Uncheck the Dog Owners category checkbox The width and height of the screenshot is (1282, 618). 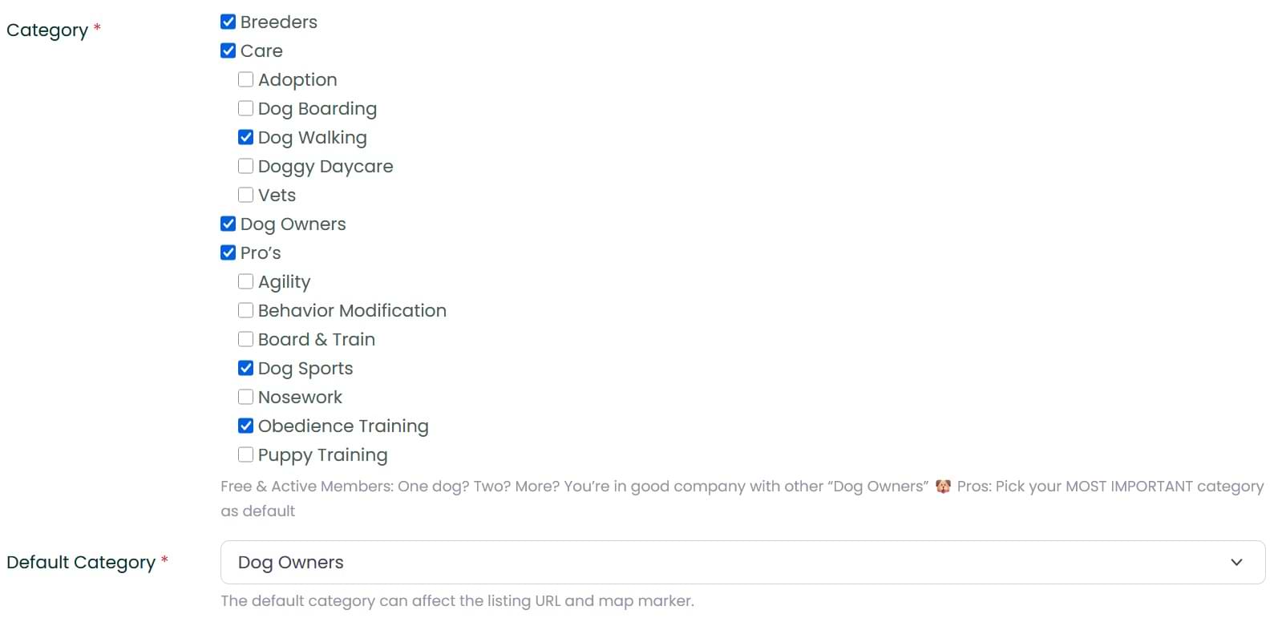[x=228, y=224]
